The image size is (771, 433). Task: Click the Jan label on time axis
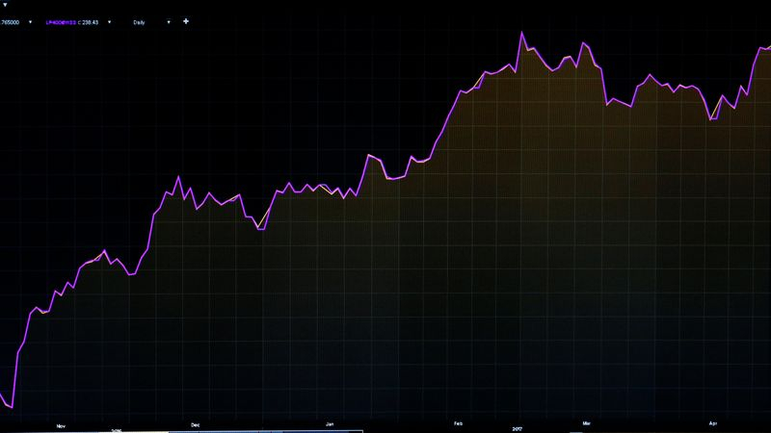click(x=330, y=423)
